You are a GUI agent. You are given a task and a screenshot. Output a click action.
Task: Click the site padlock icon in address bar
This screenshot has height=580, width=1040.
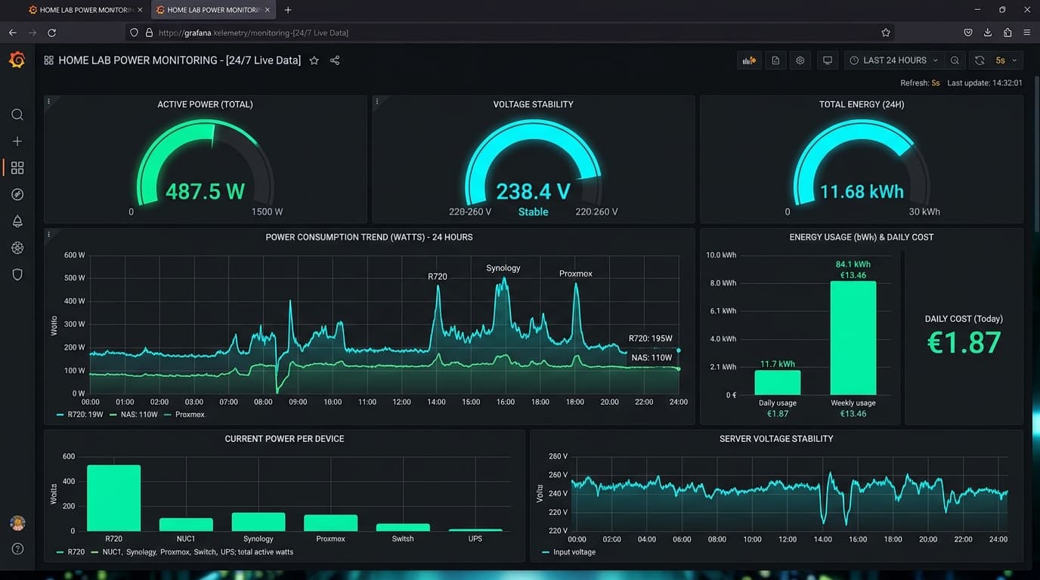pyautogui.click(x=149, y=32)
